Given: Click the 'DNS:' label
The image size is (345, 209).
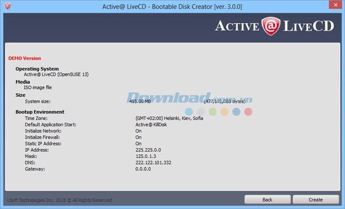Looking at the screenshot, I should click(x=30, y=163).
